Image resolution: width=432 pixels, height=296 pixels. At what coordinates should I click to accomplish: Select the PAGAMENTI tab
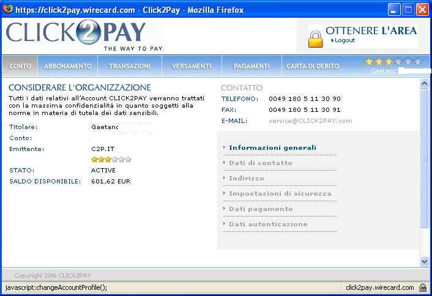tap(251, 66)
